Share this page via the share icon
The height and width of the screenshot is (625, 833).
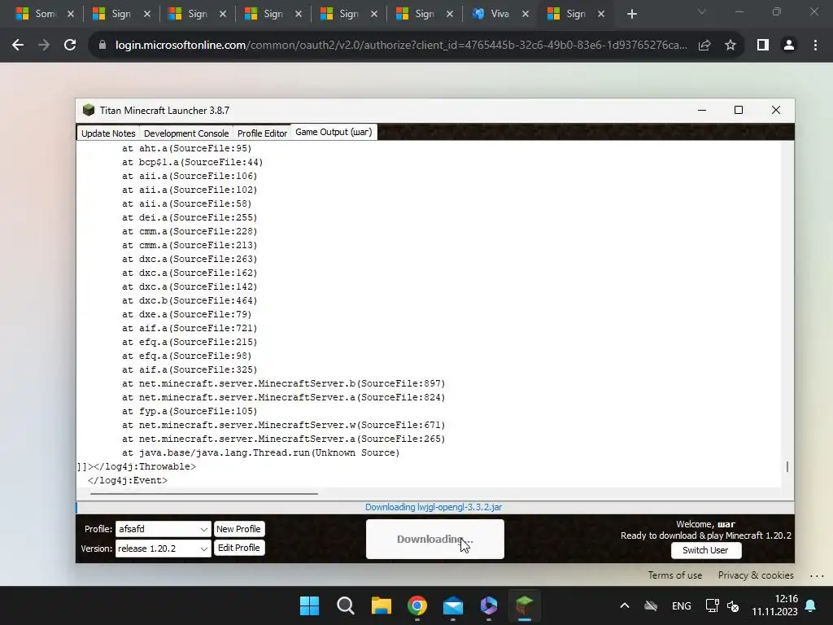(704, 46)
